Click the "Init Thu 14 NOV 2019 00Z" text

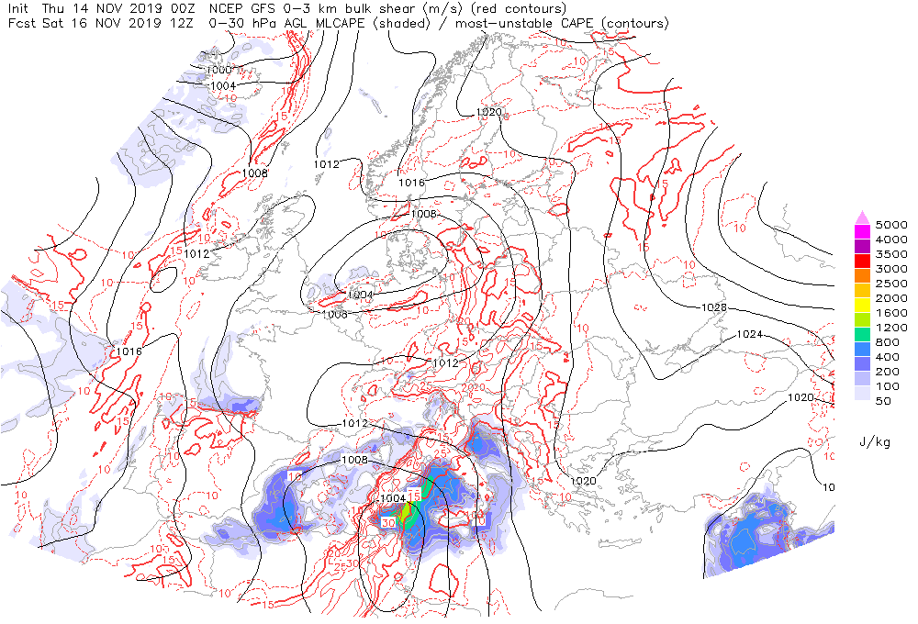[101, 8]
